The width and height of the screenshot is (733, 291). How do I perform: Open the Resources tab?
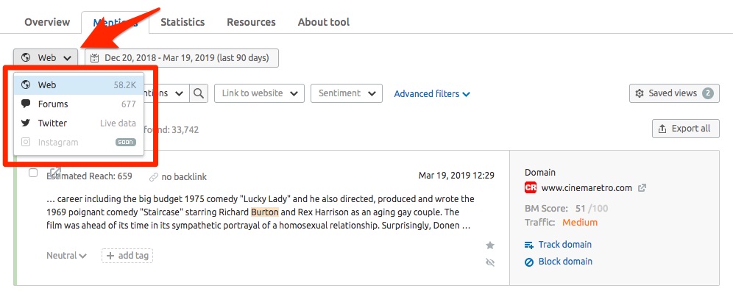click(x=251, y=22)
